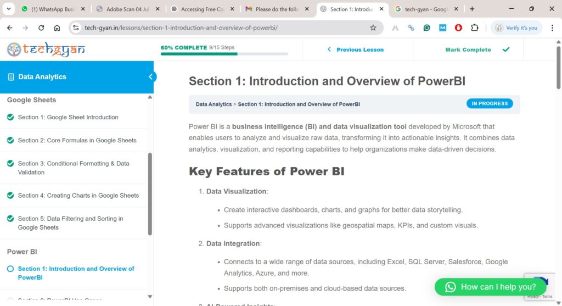The image size is (562, 306).
Task: Click completed checkmark beside Data Filtering lesson
Action: (10, 219)
